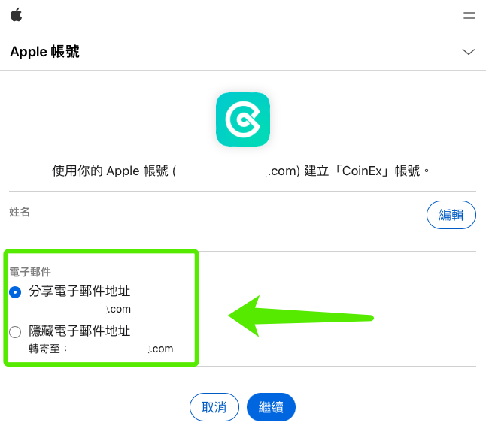This screenshot has width=486, height=438.
Task: Click the 取消 button
Action: click(x=214, y=407)
